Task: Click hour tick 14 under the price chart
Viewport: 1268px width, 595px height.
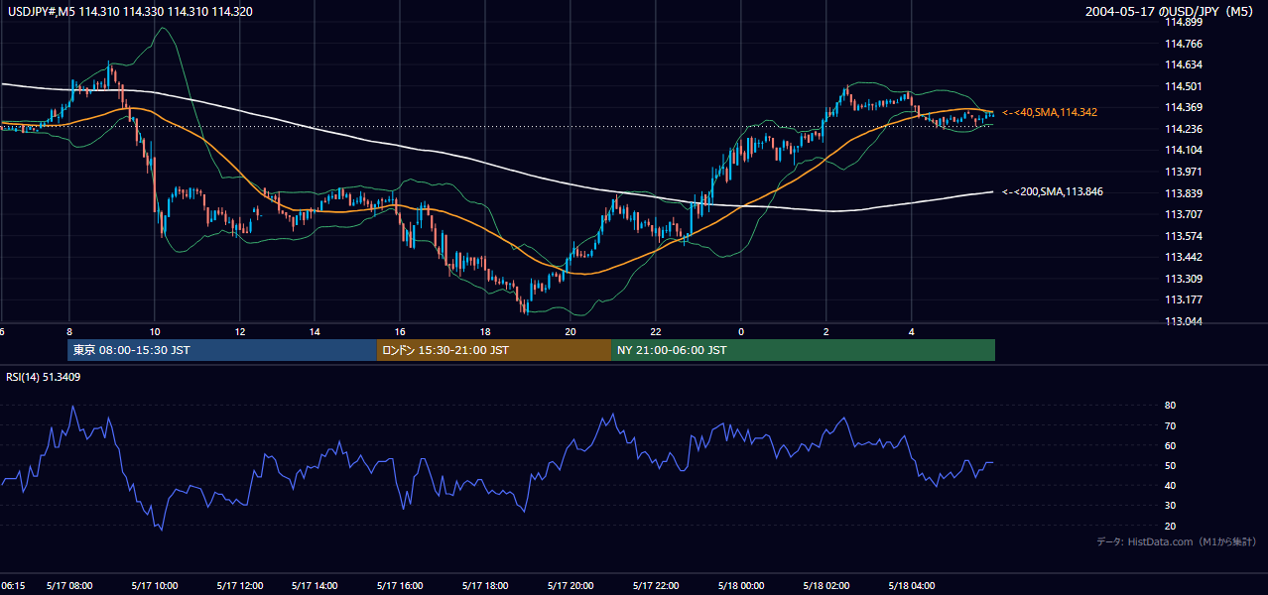Action: [315, 331]
